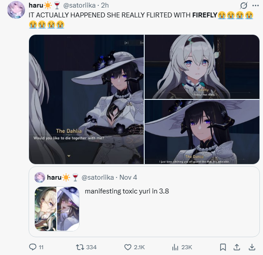Open the reply comment icon
This screenshot has width=263, height=255.
33,247
